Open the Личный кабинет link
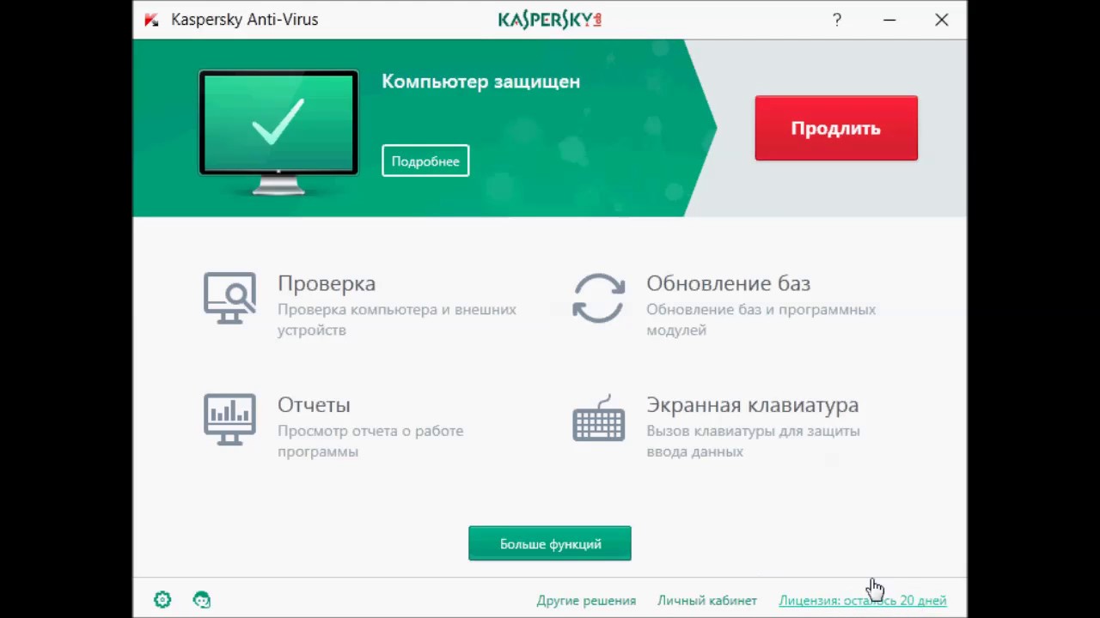1100x618 pixels. click(707, 601)
